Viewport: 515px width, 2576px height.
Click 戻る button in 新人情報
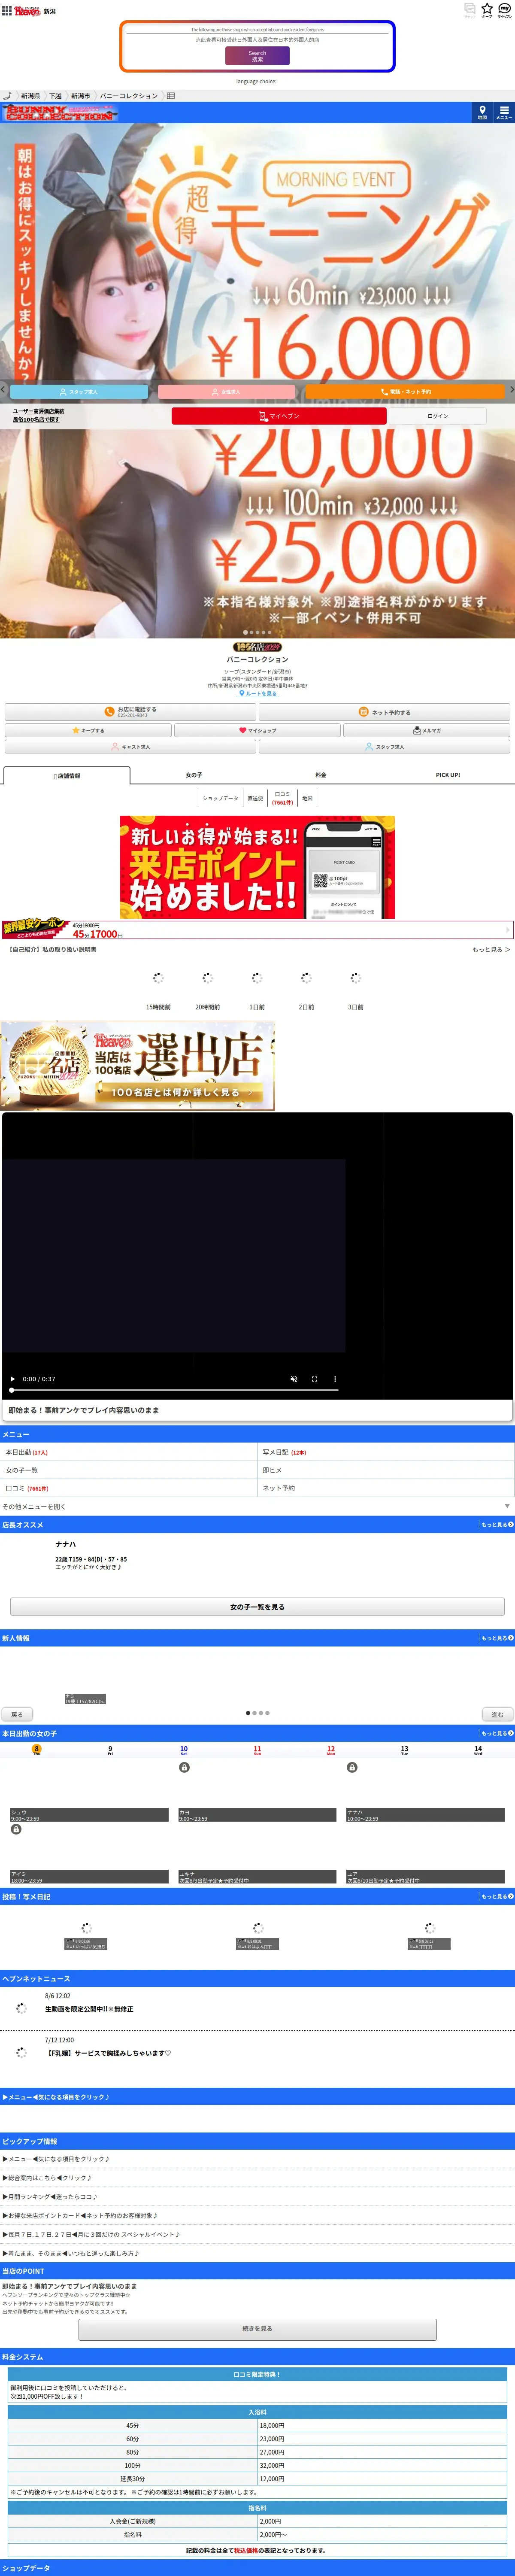click(17, 1714)
